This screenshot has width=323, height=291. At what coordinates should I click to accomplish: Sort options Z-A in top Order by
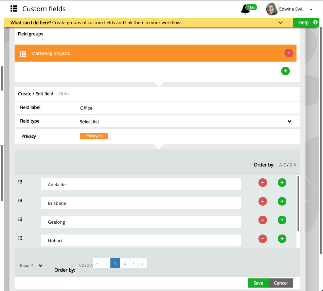tap(293, 165)
